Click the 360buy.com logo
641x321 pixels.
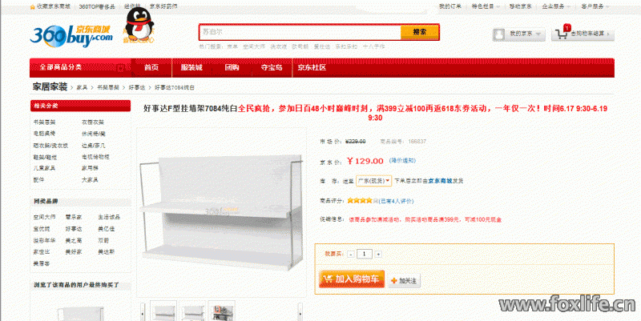[71, 35]
